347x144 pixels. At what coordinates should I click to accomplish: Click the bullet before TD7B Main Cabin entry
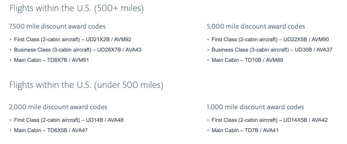pos(208,130)
